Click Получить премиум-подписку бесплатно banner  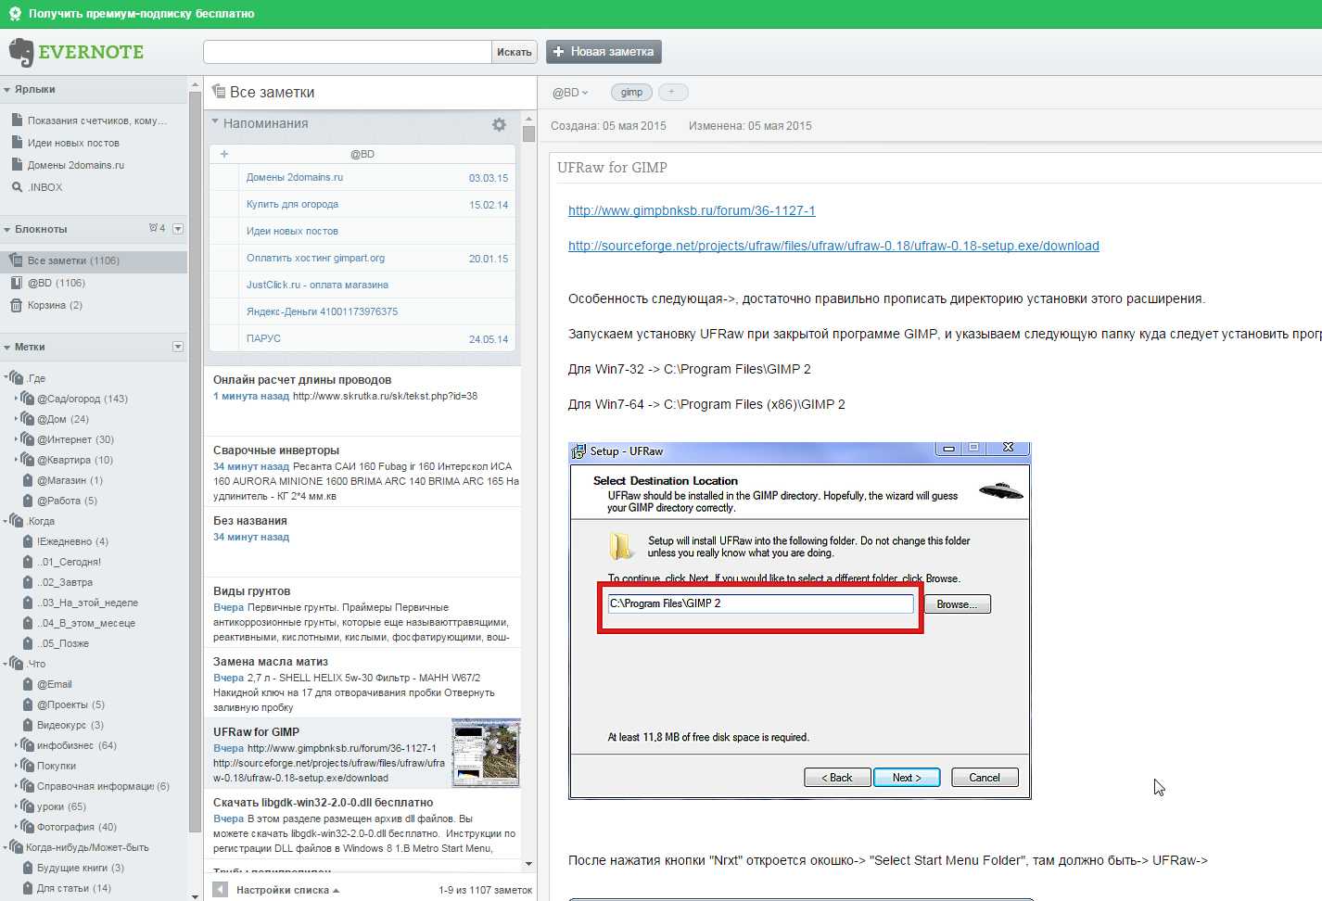pyautogui.click(x=141, y=14)
